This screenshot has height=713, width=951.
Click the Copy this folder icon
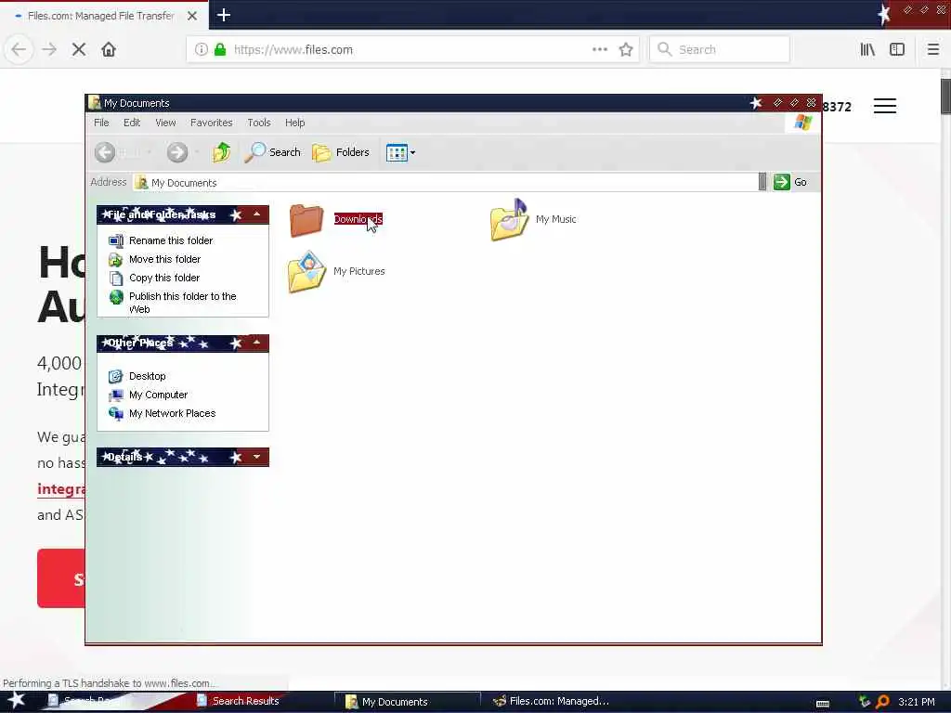[x=116, y=279]
